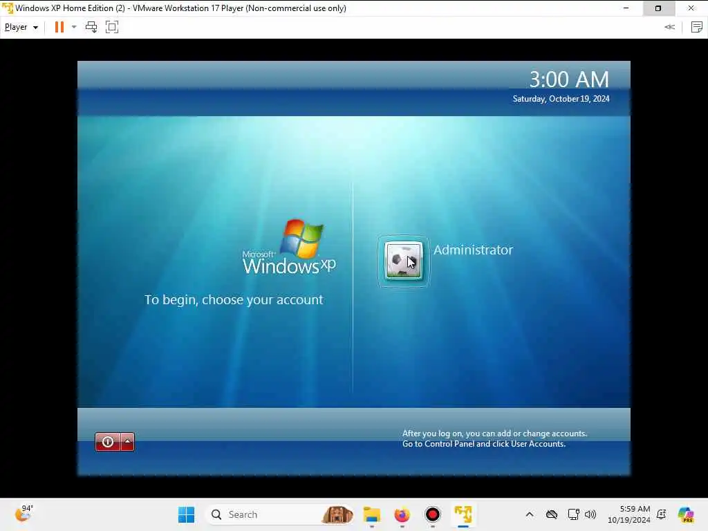
Task: Open the Copilot preview icon
Action: 685,514
